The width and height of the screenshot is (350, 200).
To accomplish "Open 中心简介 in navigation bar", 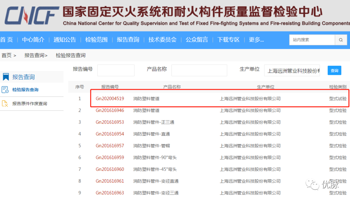I will (x=33, y=40).
